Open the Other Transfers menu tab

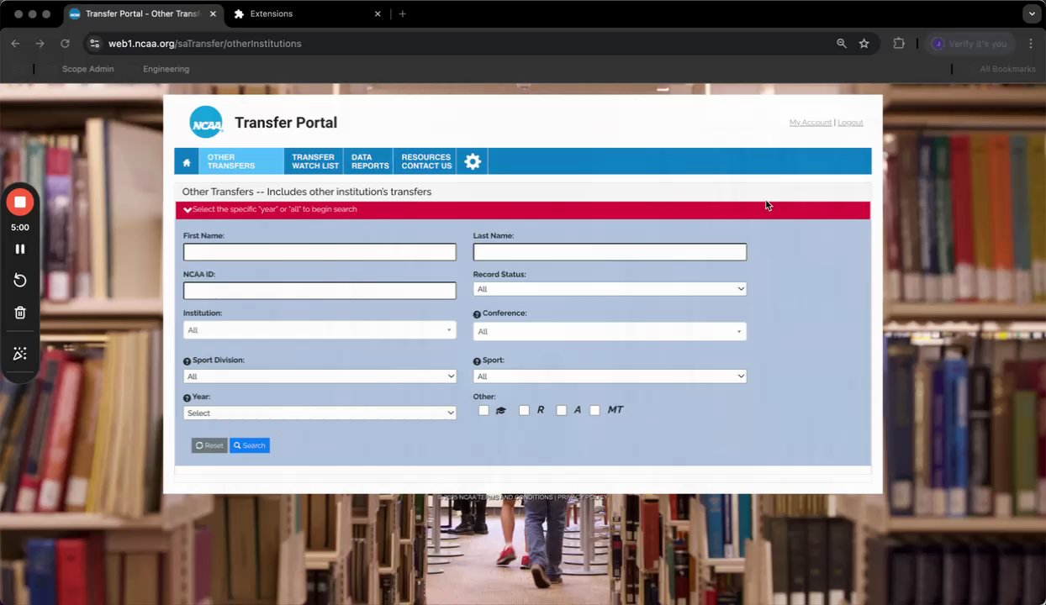pos(241,161)
